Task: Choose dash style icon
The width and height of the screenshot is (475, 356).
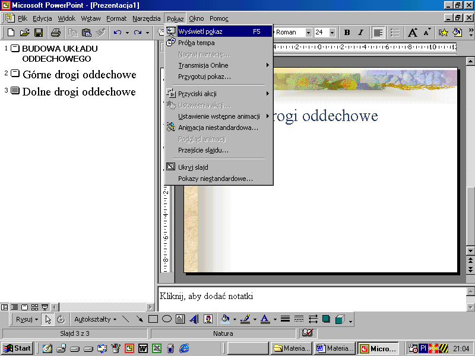Action: [299, 319]
